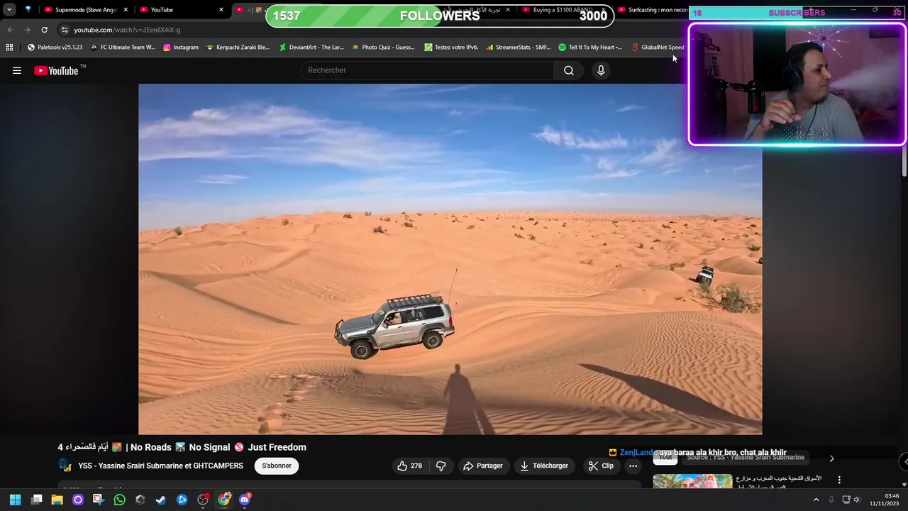Show hidden system tray icons

point(816,500)
